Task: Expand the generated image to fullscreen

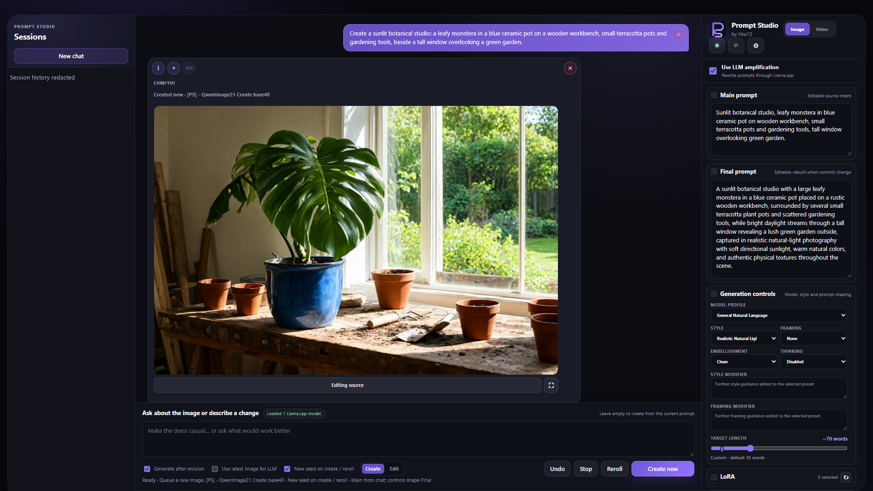Action: click(551, 385)
